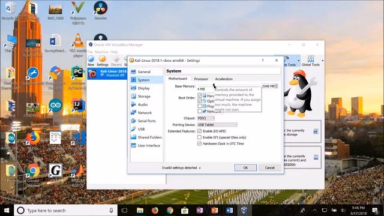Image resolution: width=384 pixels, height=216 pixels.
Task: Select the PyCharm desktop icon
Action: (x=77, y=78)
